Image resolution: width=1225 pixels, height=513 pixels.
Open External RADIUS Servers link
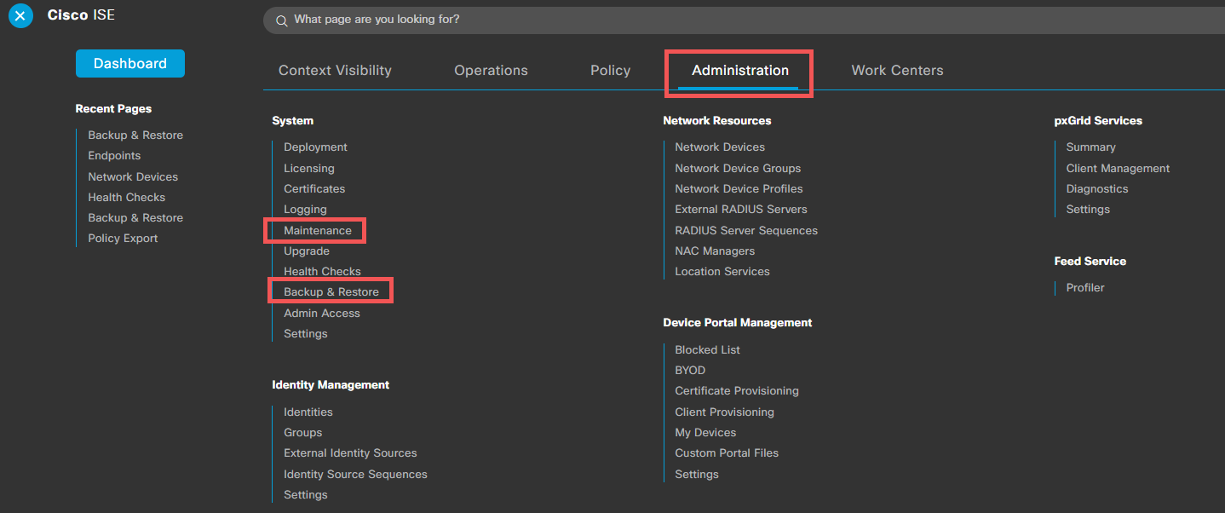(740, 210)
